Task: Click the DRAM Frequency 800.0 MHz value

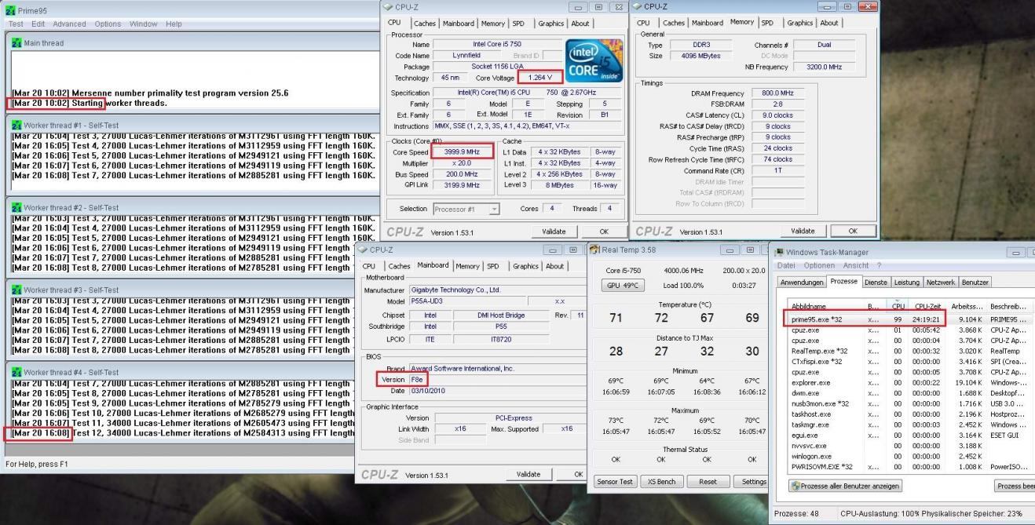Action: pyautogui.click(x=777, y=93)
